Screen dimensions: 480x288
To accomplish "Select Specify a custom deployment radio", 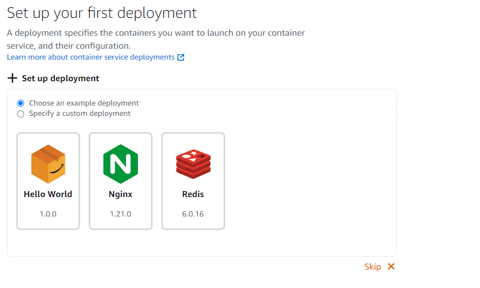I will (21, 114).
